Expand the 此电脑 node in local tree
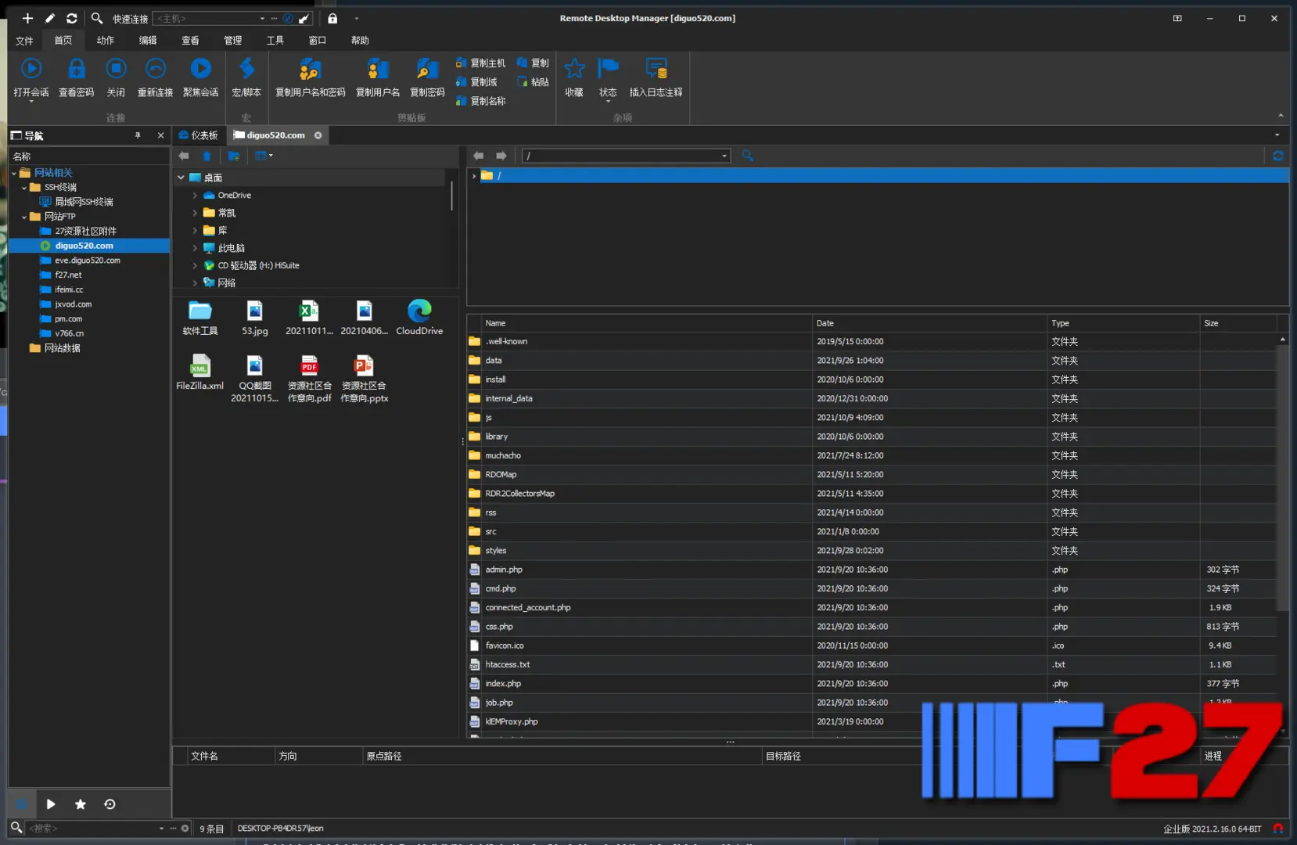 coord(195,248)
